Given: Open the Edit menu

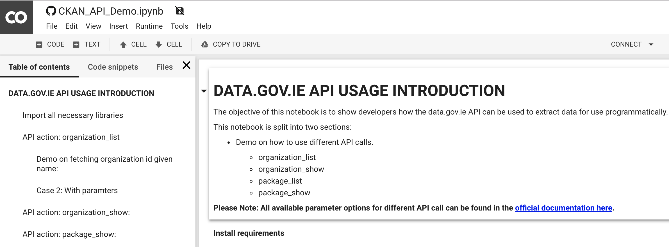Looking at the screenshot, I should click(x=71, y=26).
